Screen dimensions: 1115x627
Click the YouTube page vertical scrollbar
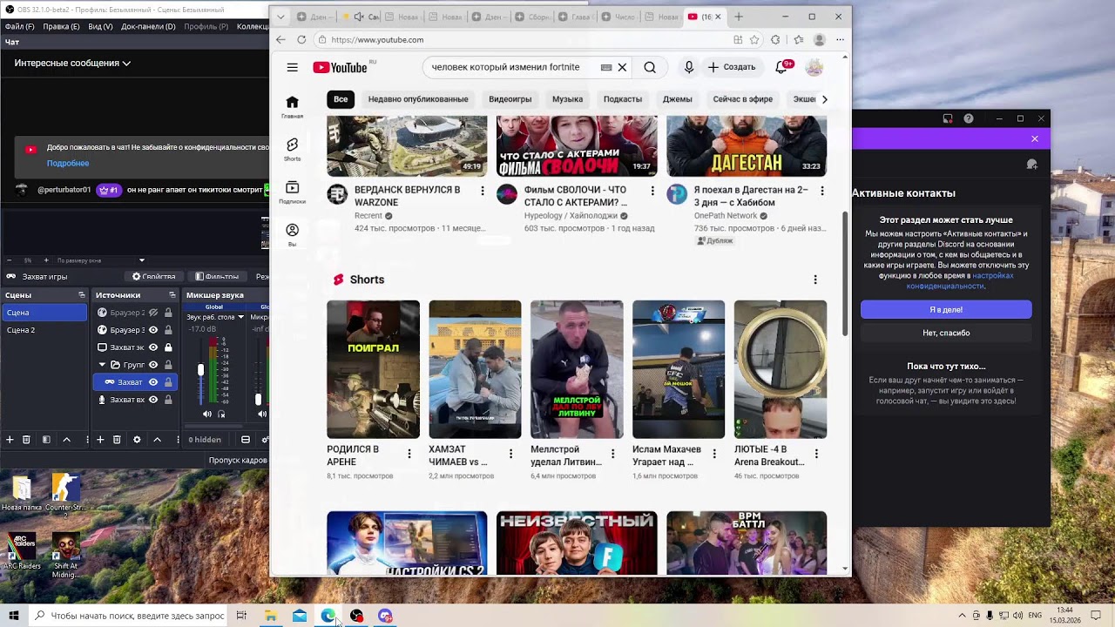pyautogui.click(x=846, y=273)
